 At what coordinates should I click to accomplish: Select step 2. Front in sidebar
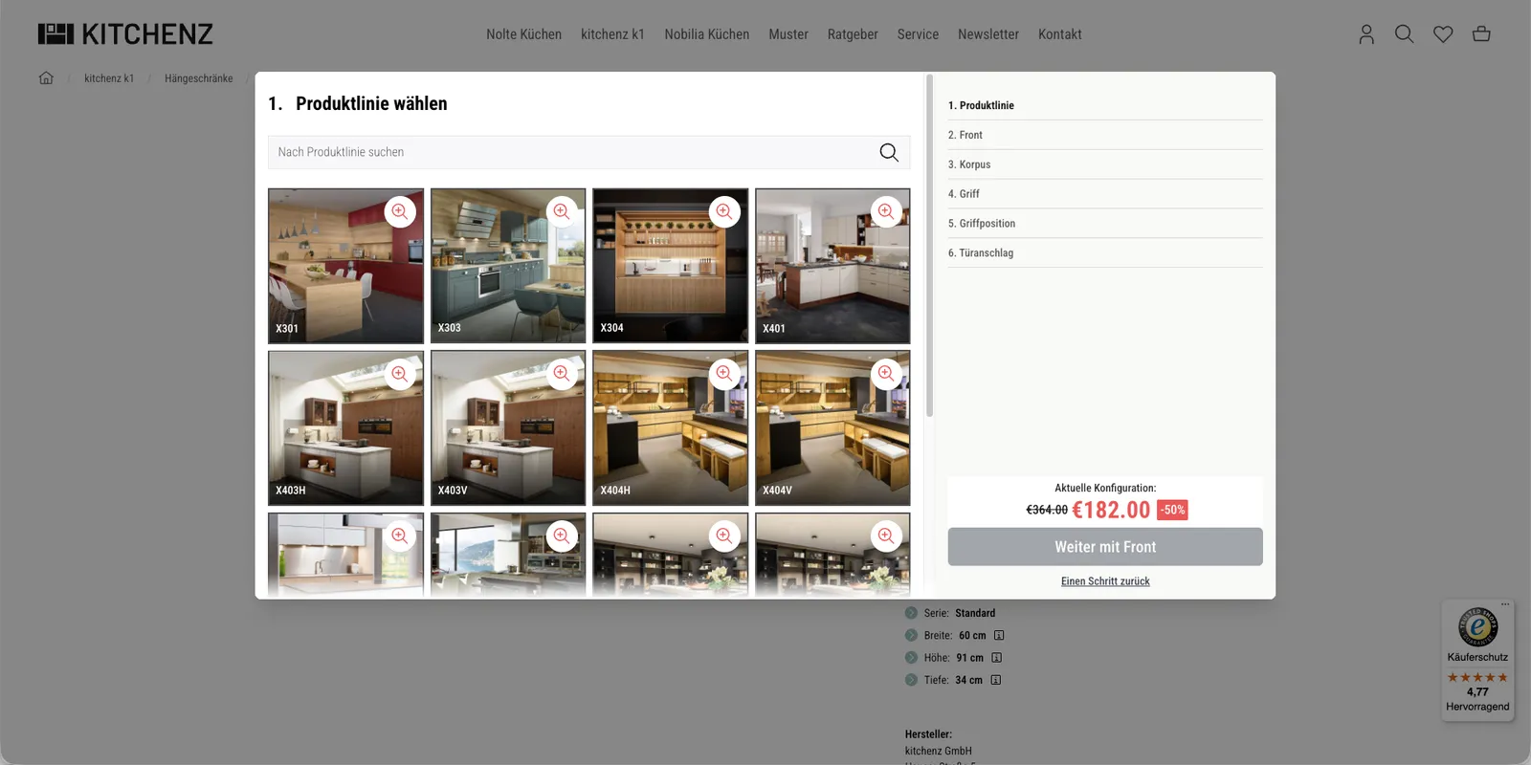click(1105, 135)
